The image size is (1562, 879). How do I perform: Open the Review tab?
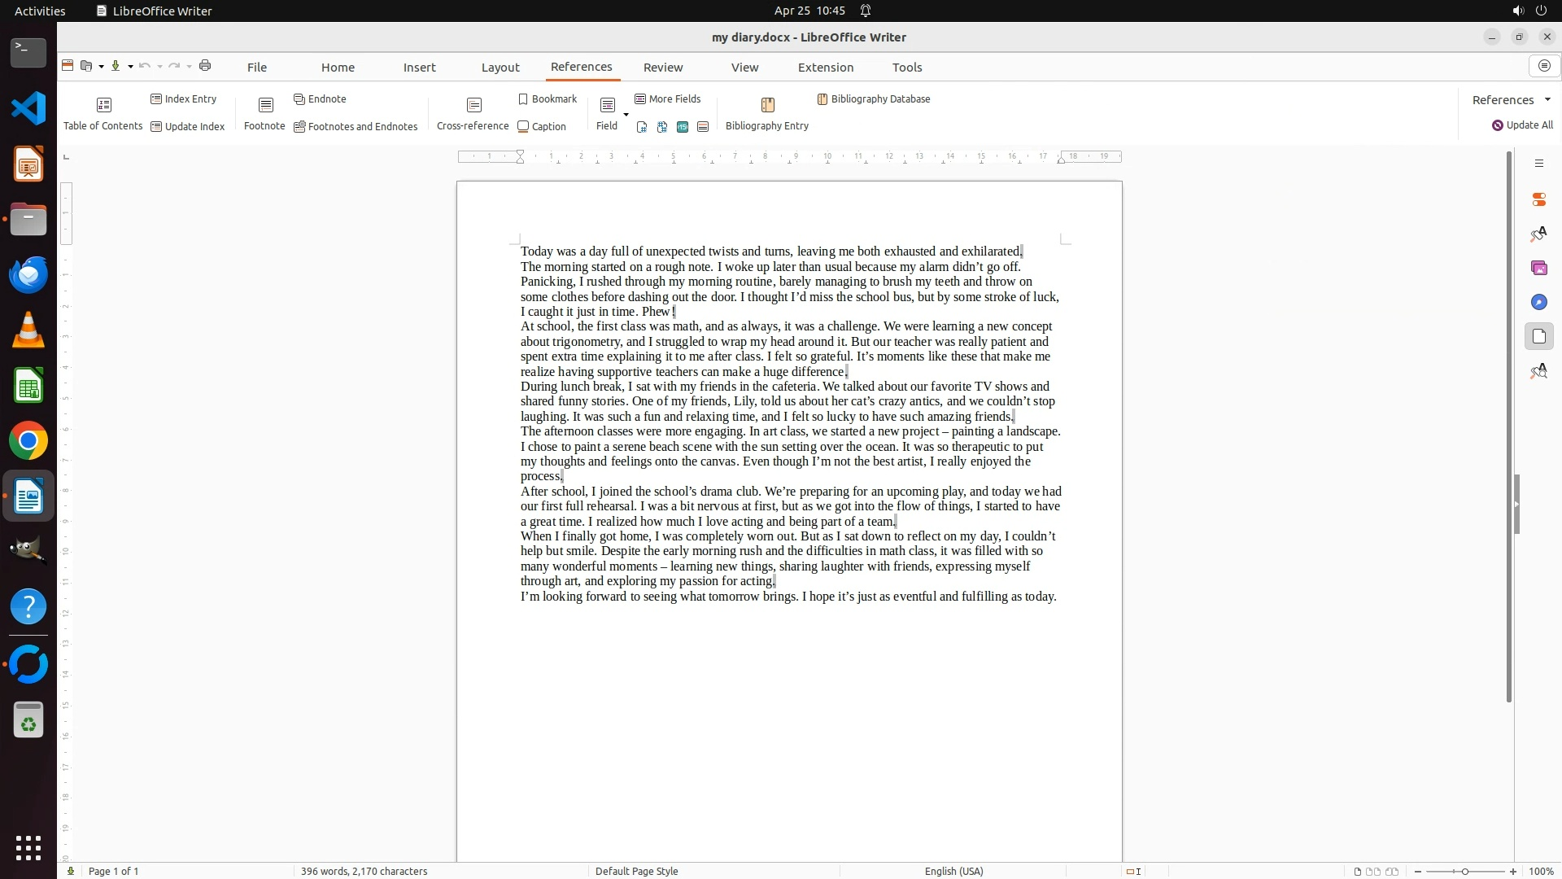[x=662, y=68]
